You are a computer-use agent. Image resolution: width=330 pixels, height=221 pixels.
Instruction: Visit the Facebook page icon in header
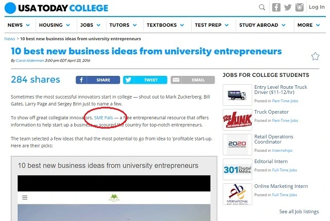276,7
